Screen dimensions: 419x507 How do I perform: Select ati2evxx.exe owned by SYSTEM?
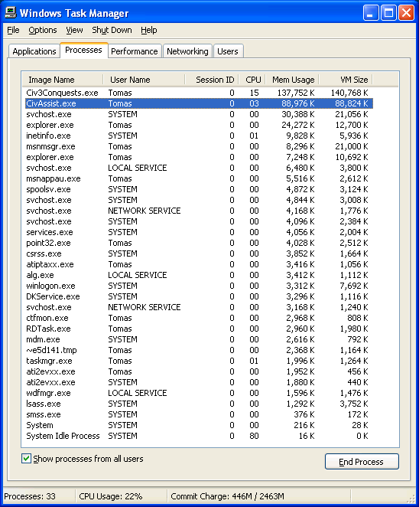point(197,382)
